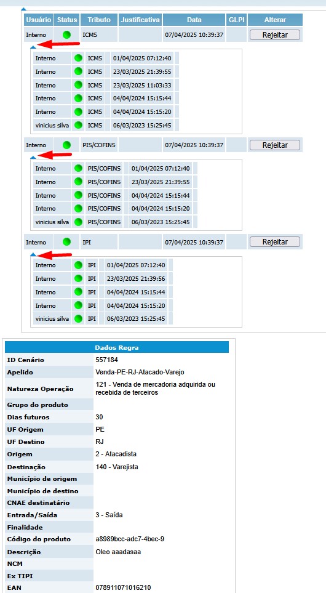Click green status of vinicius silva IPI entry
326x593 pixels.
click(x=78, y=318)
